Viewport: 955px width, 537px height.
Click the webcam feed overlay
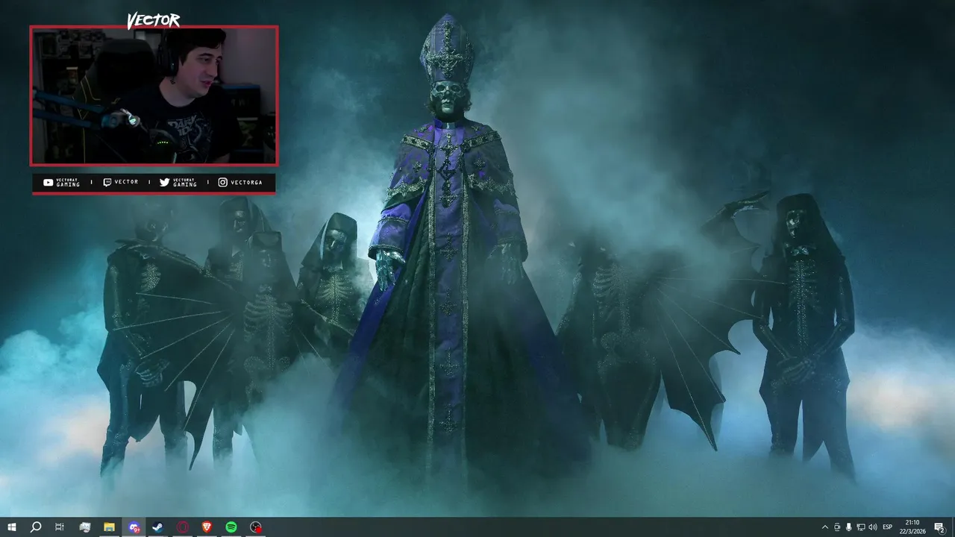[154, 95]
